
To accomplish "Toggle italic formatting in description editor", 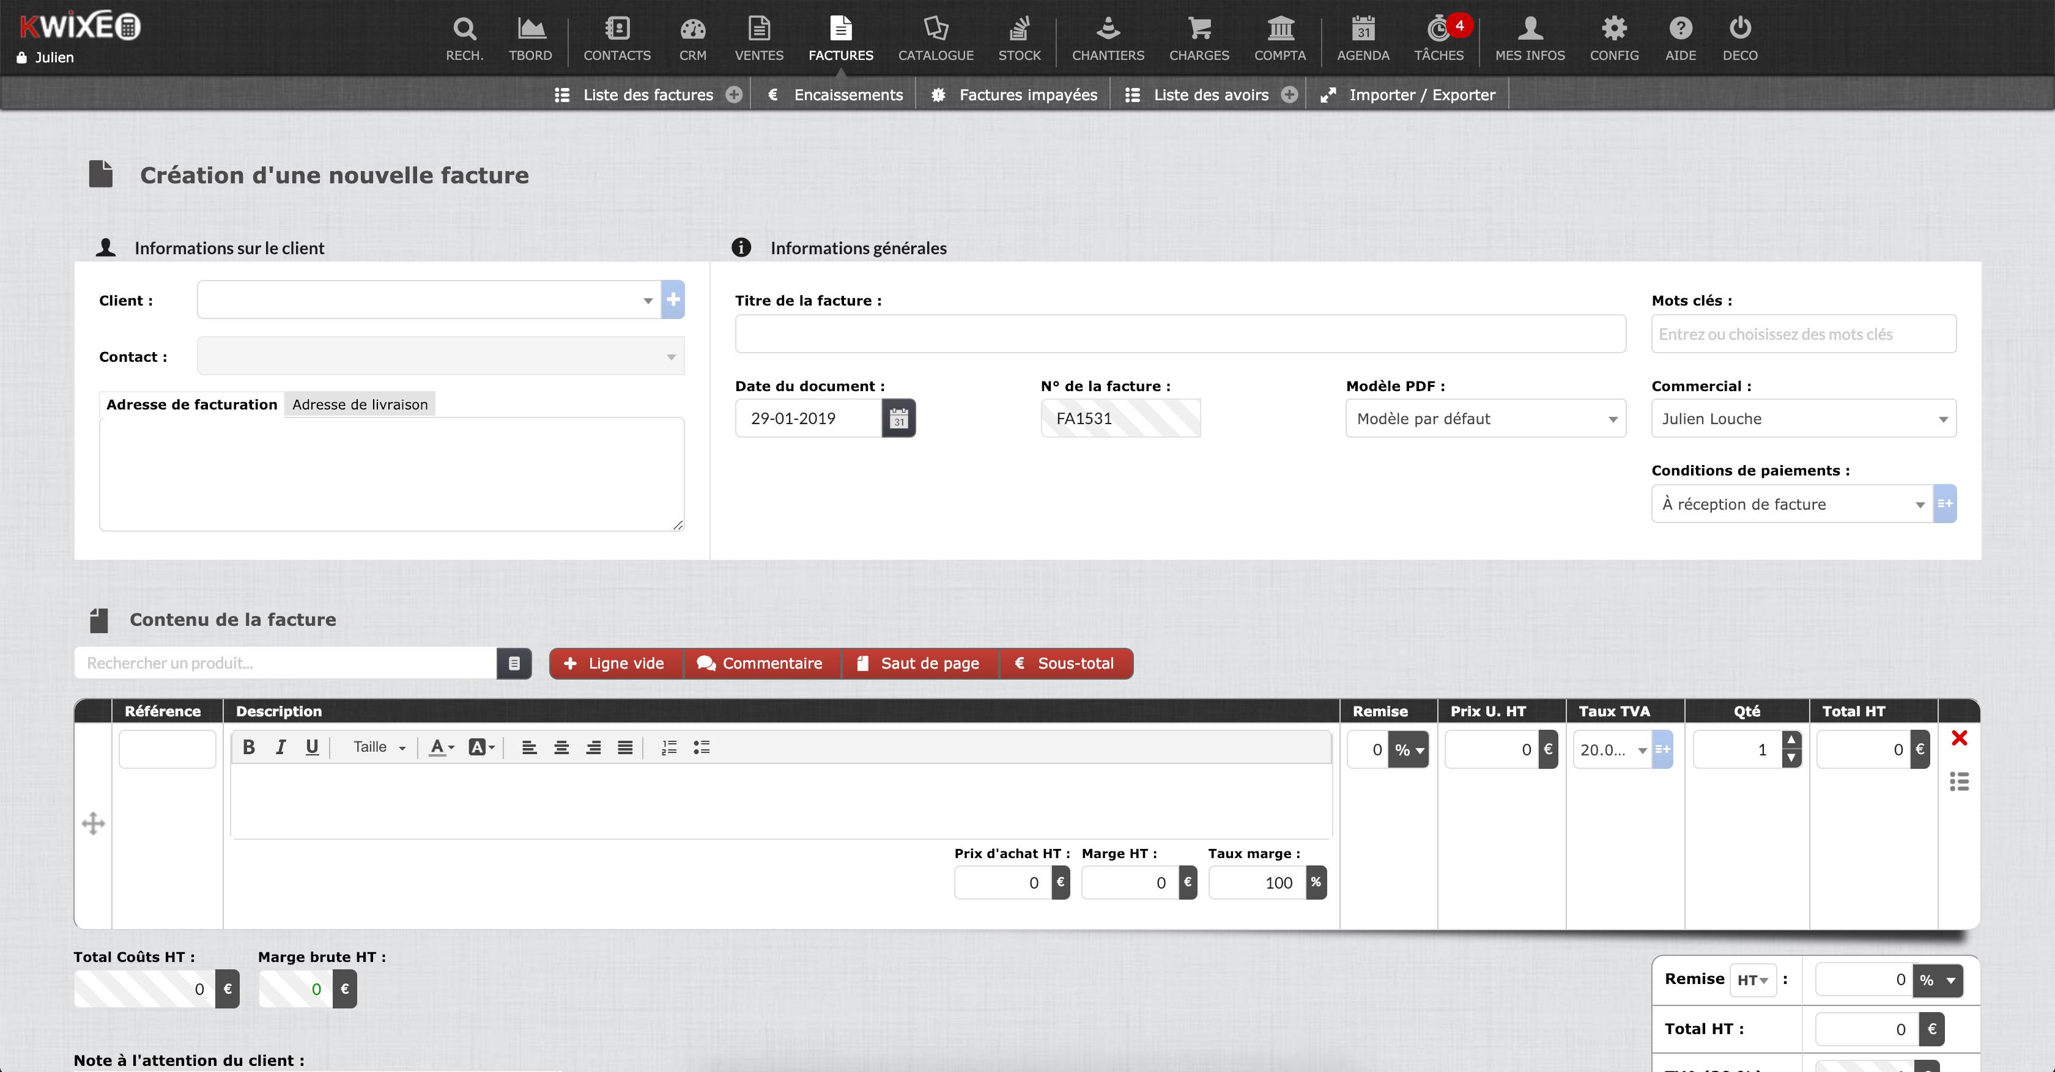I will tap(280, 747).
